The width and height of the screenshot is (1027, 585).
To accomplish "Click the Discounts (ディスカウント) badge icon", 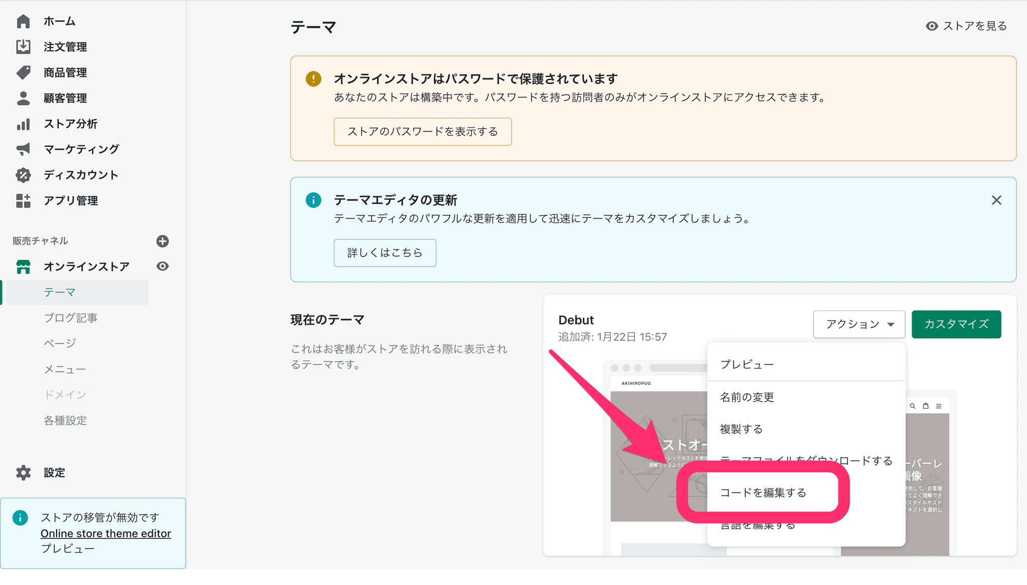I will pyautogui.click(x=23, y=175).
